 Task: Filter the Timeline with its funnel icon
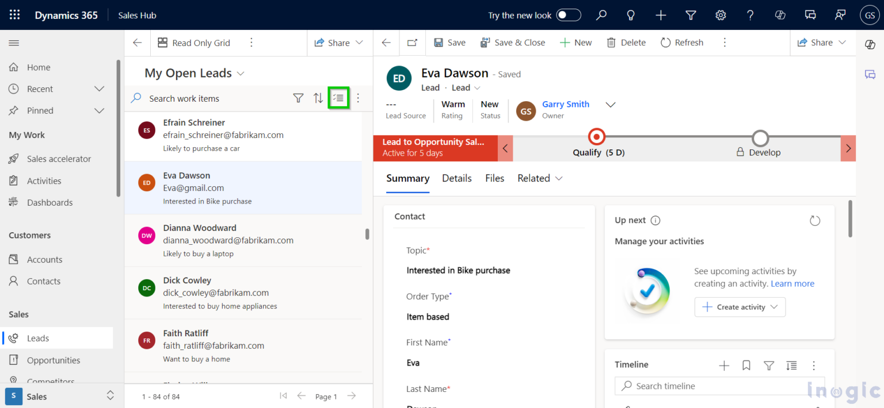point(769,365)
